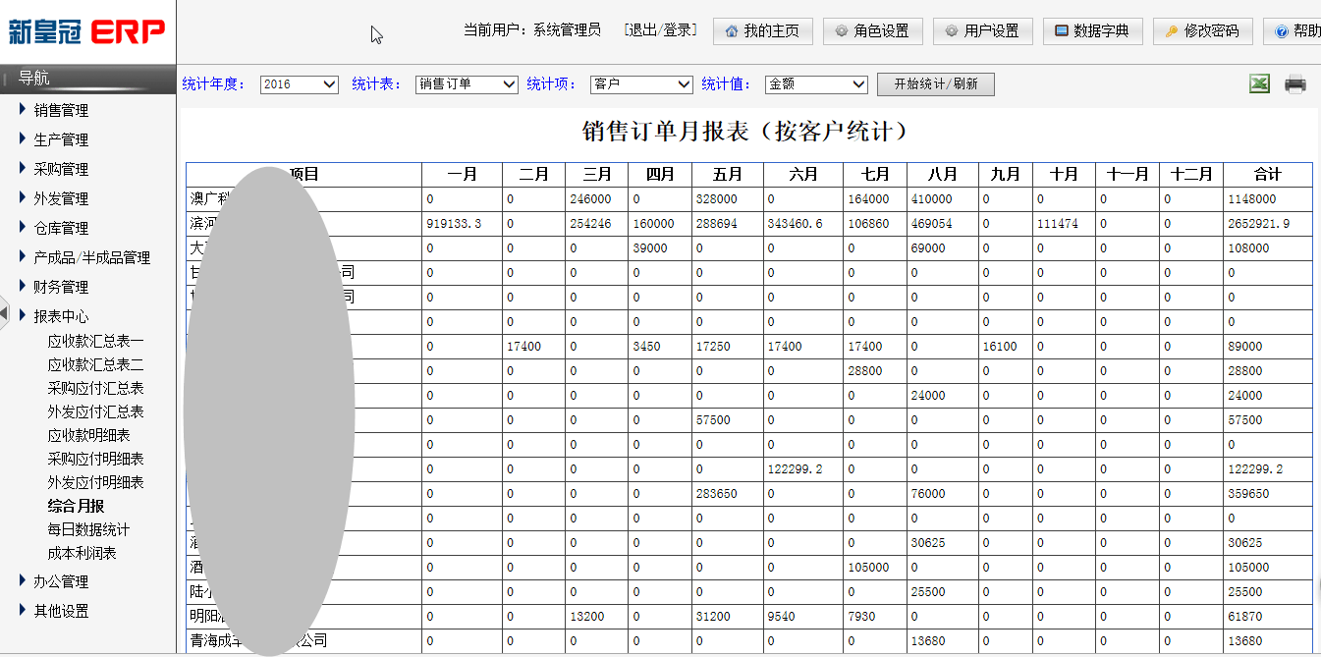Expand 销售管理 in navigation tree
1321x657 pixels.
[61, 110]
